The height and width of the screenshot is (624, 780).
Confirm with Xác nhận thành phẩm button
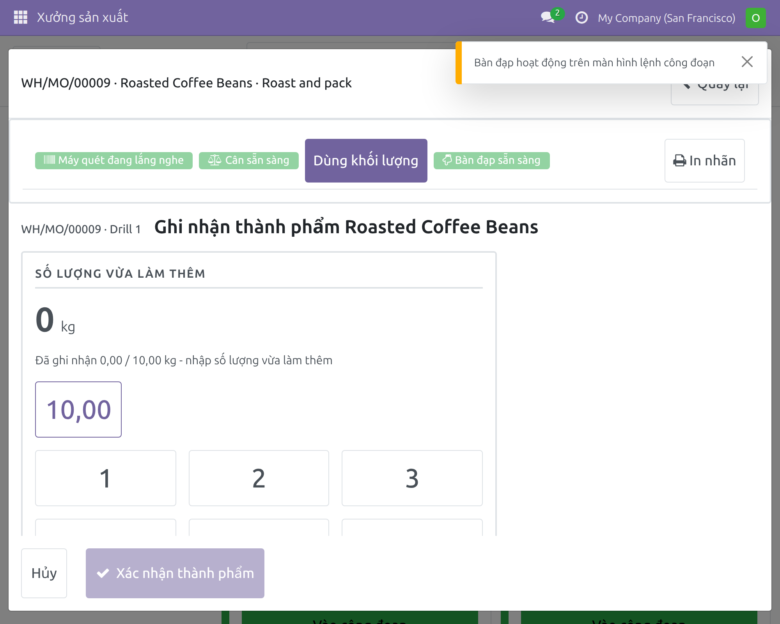point(175,573)
